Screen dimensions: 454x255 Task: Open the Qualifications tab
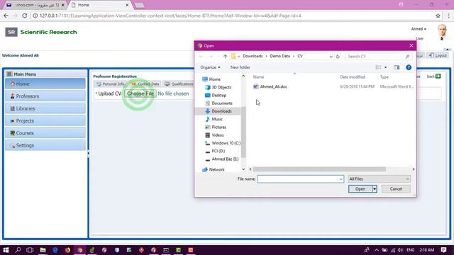pyautogui.click(x=179, y=84)
